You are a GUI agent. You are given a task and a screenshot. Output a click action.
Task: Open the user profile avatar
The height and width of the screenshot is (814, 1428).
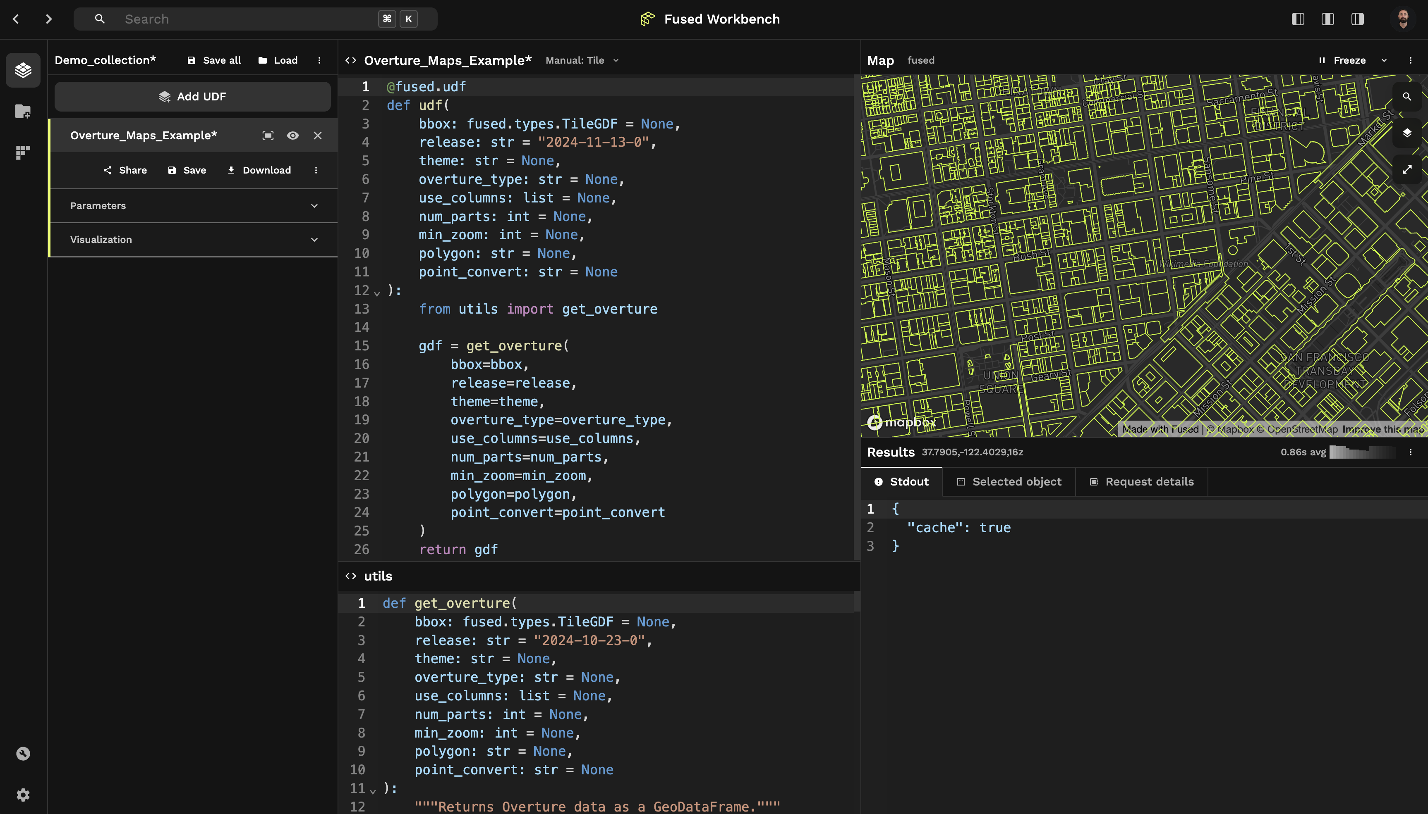tap(1402, 19)
